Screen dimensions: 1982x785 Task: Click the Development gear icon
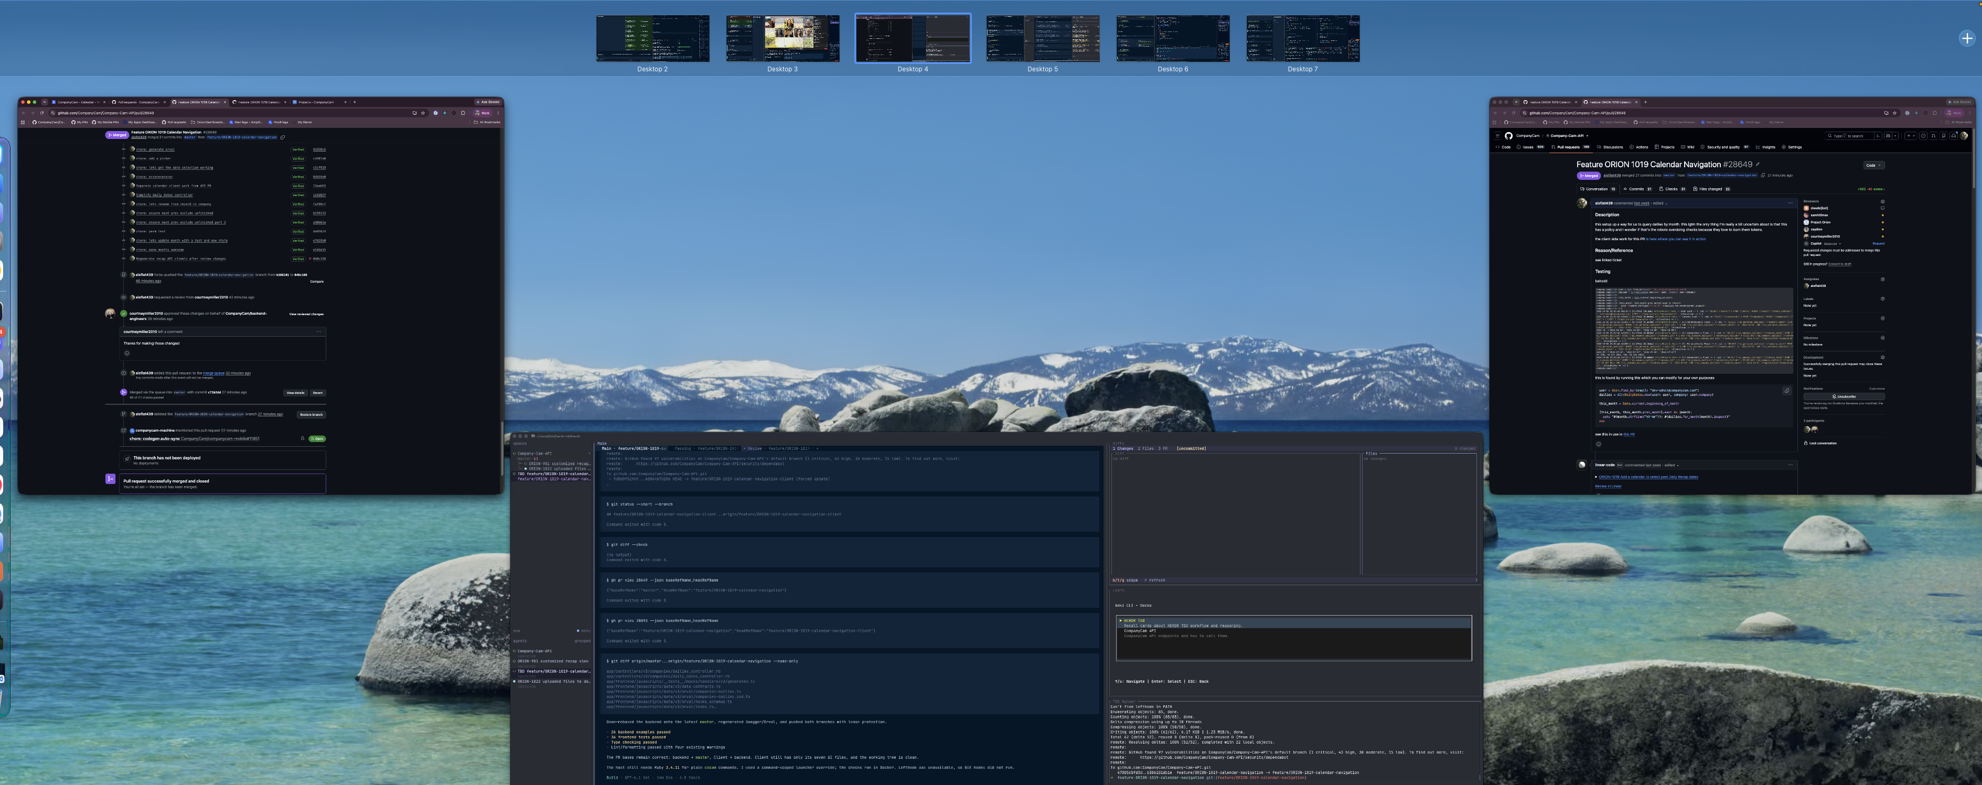coord(1883,358)
